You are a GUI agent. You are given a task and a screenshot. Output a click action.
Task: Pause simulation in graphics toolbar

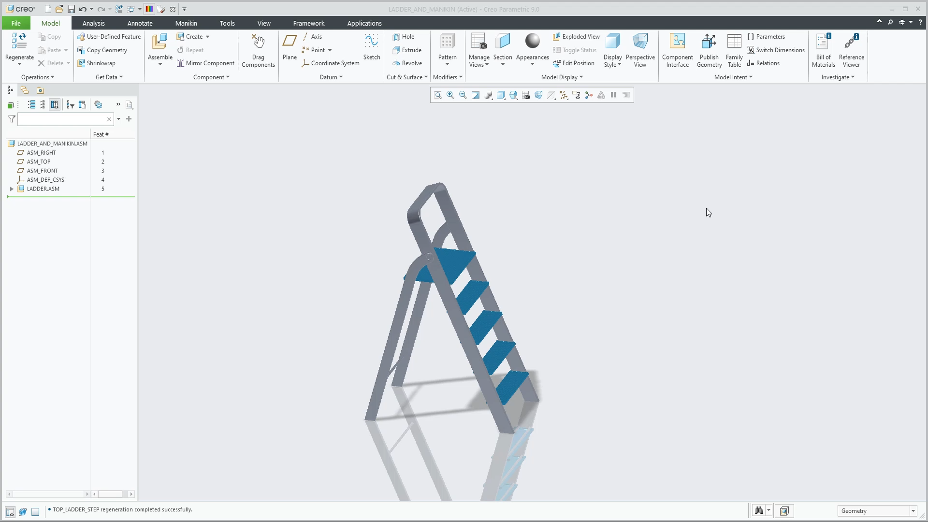pyautogui.click(x=614, y=95)
